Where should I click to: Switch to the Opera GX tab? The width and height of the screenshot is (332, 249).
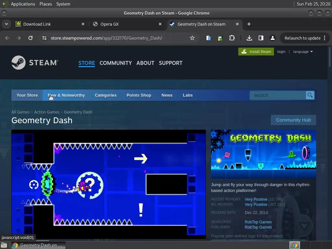[x=127, y=24]
